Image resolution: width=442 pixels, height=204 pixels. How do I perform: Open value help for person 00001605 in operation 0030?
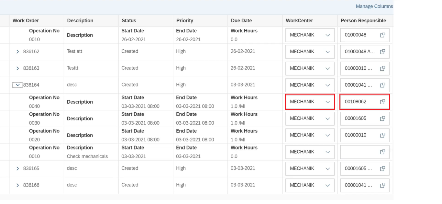pyautogui.click(x=382, y=118)
